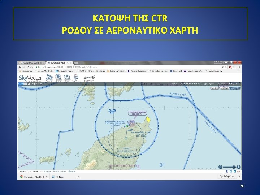Click the SkyVector Aeronautical Charts logo
The width and height of the screenshot is (260, 195).
pos(31,78)
